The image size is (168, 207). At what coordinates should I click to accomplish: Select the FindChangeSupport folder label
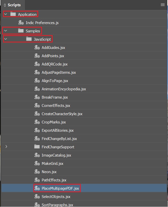pyautogui.click(x=58, y=147)
